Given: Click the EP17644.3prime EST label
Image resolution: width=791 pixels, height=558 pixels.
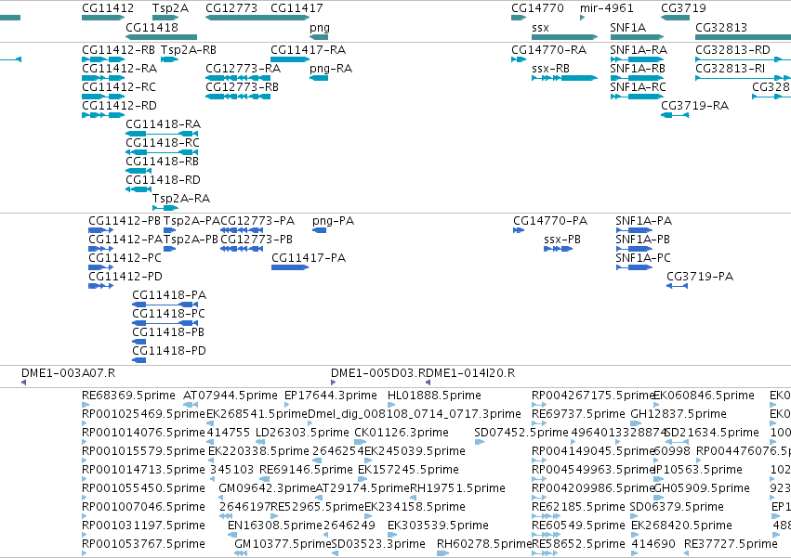Looking at the screenshot, I should (331, 396).
